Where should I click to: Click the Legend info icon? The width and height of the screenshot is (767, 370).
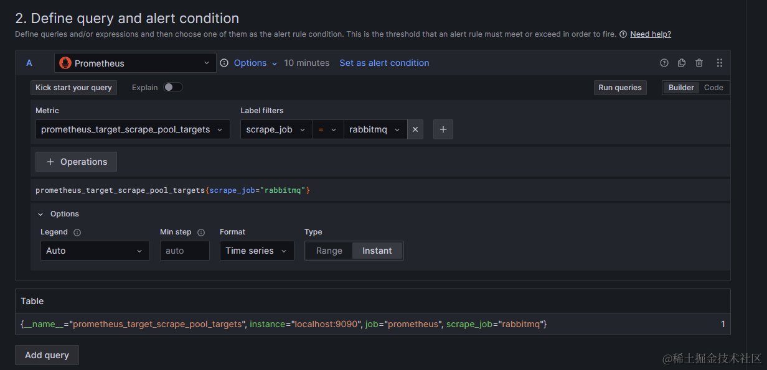(77, 233)
